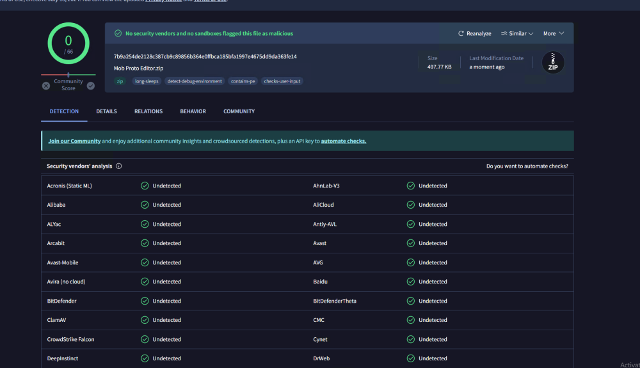The height and width of the screenshot is (368, 640).
Task: Click the Arcabit undetected check icon
Action: [145, 243]
